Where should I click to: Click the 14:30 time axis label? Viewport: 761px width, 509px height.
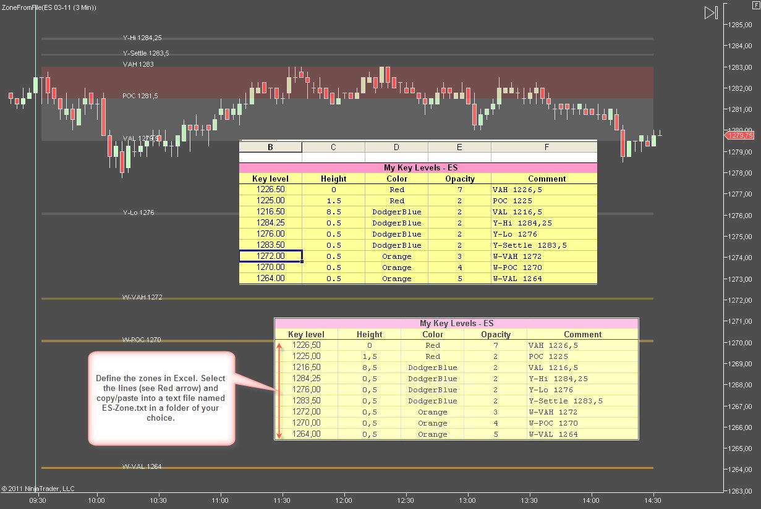click(x=653, y=500)
